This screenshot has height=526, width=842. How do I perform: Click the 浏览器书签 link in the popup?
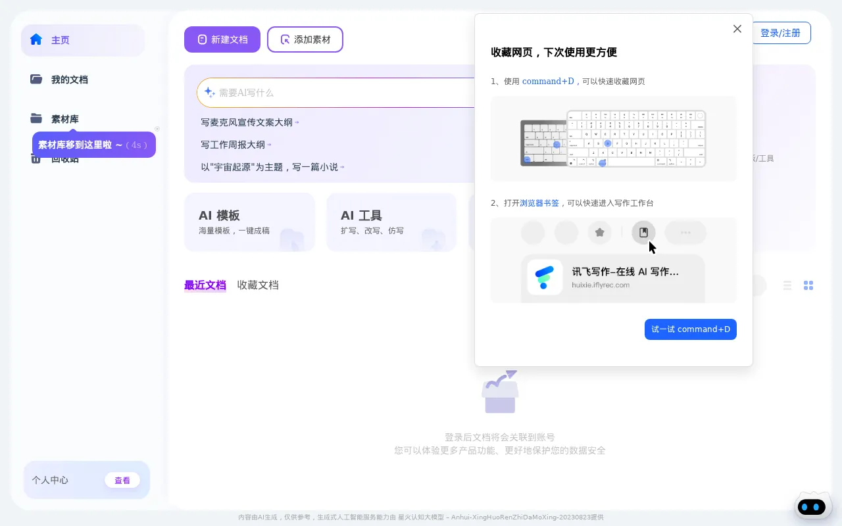539,203
